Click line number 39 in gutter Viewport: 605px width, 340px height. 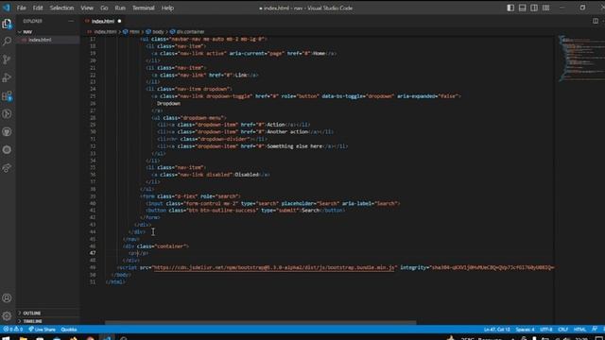[x=93, y=196]
